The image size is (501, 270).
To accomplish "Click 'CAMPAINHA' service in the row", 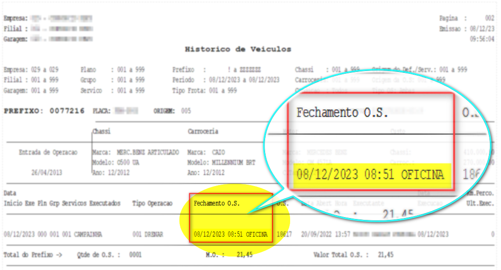I will [88, 234].
